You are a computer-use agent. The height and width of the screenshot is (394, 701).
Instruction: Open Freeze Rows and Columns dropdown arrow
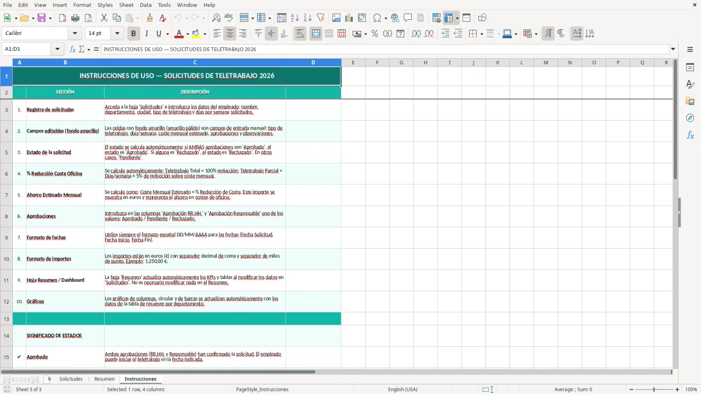click(x=457, y=18)
